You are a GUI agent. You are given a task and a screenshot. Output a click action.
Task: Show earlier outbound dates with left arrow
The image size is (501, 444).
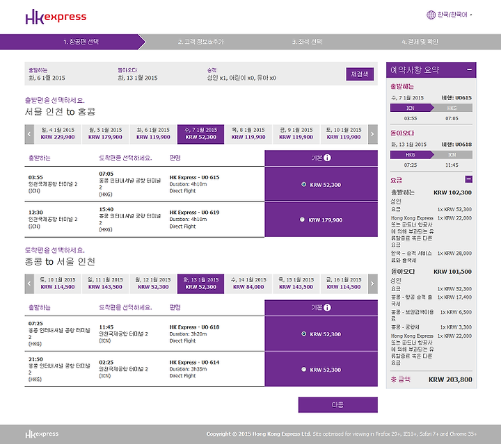pos(29,134)
